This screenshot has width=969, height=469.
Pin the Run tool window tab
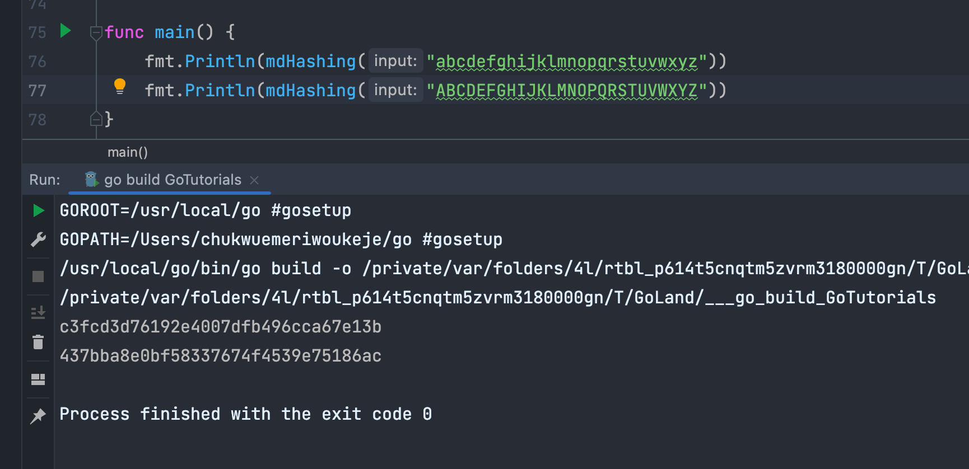coord(38,416)
